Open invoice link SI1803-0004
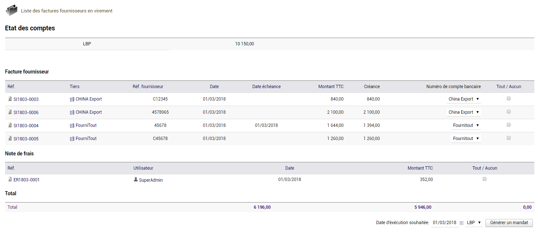Viewport: 538px width, 238px height. 26,126
